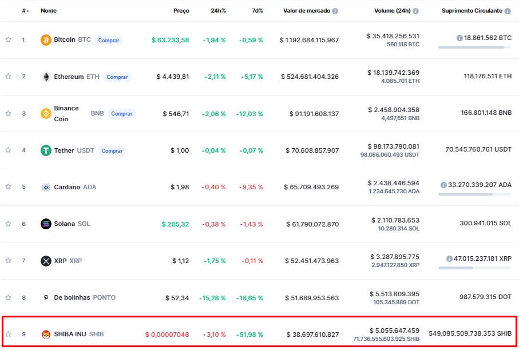Click the SHIBA INU dog logo
Viewport: 519px width, 350px height.
pos(46,335)
